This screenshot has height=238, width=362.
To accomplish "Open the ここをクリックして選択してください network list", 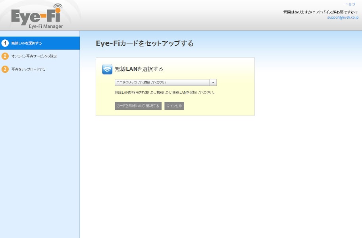I will pyautogui.click(x=162, y=83).
